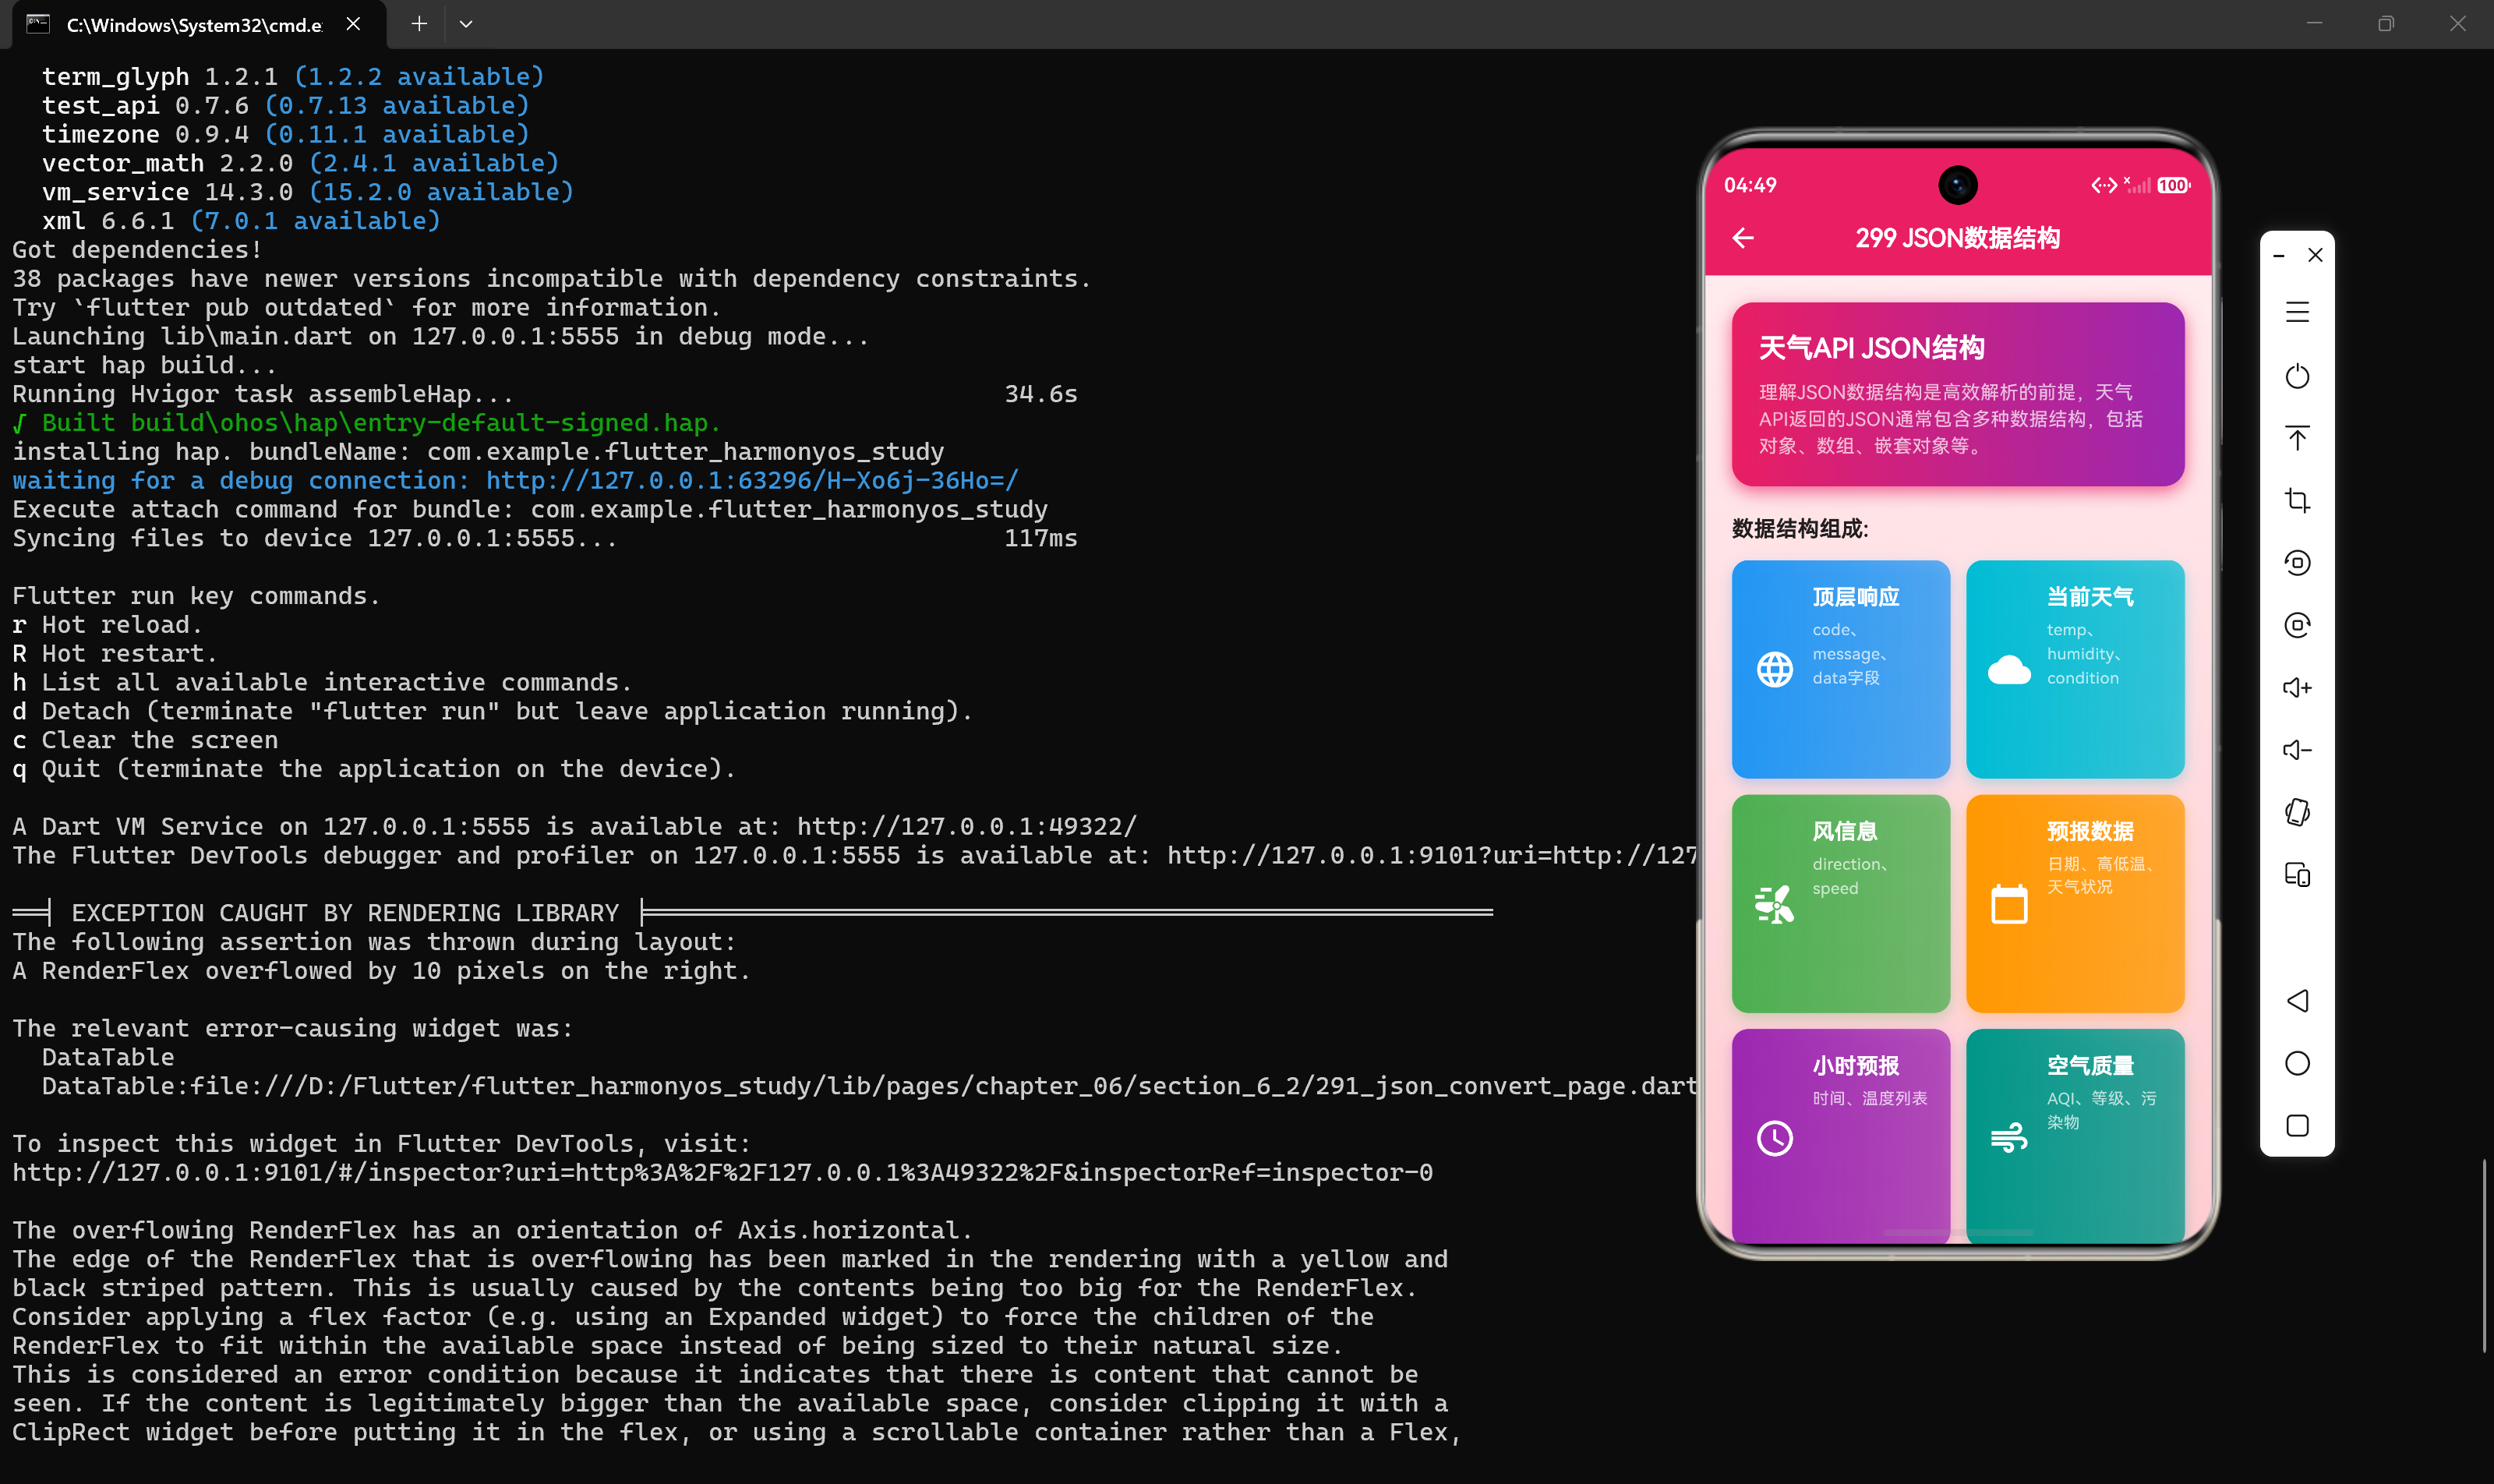Click 'q Quit (terminate the application' line
Screen dimensions: 2494x1484
[x=374, y=769]
